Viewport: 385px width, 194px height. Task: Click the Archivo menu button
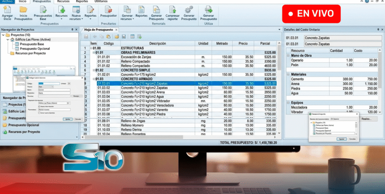coord(7,2)
